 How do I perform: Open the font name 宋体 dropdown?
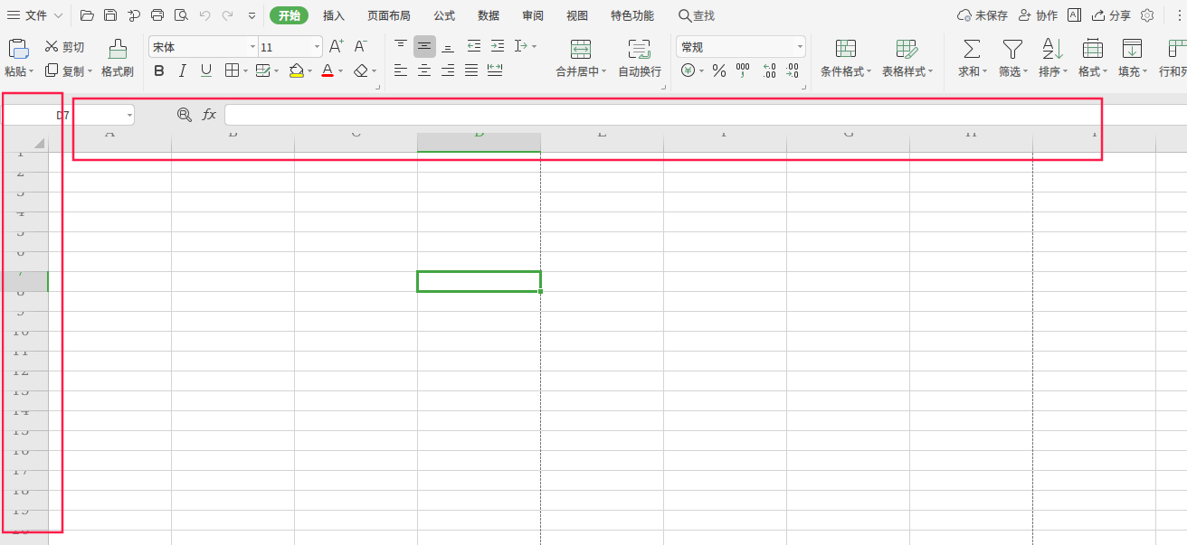(x=252, y=47)
